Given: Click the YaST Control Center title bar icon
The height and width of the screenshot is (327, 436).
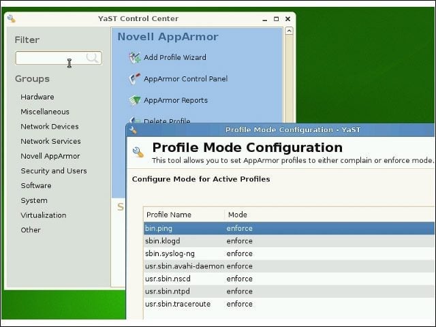Looking at the screenshot, I should point(12,18).
